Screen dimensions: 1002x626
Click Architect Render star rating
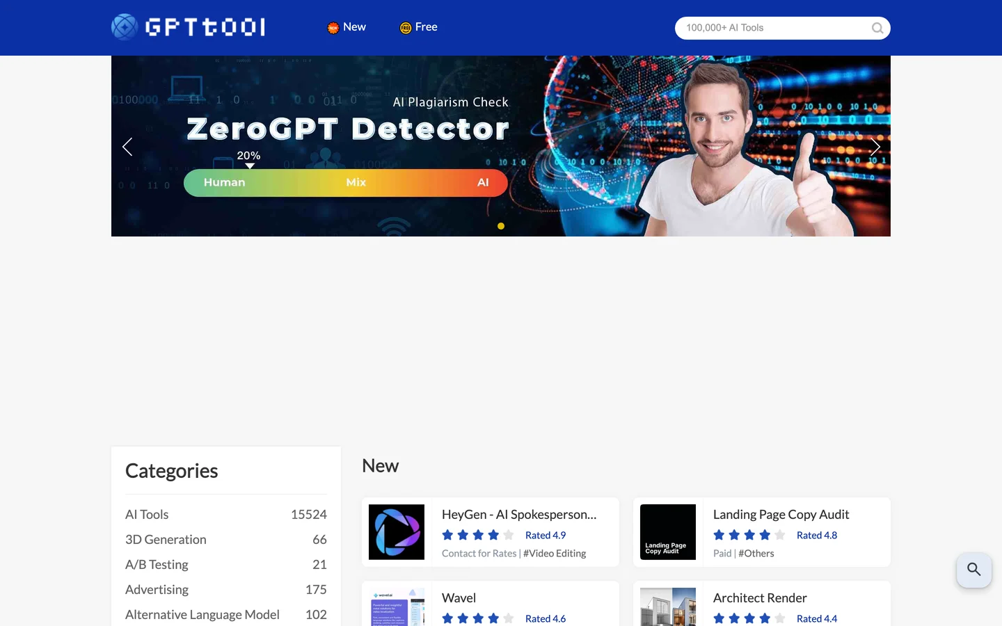tap(749, 618)
